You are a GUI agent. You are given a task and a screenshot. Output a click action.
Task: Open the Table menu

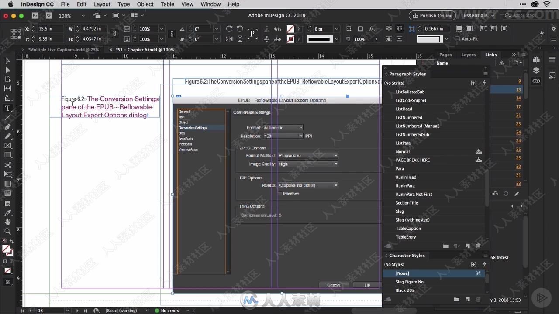point(167,4)
